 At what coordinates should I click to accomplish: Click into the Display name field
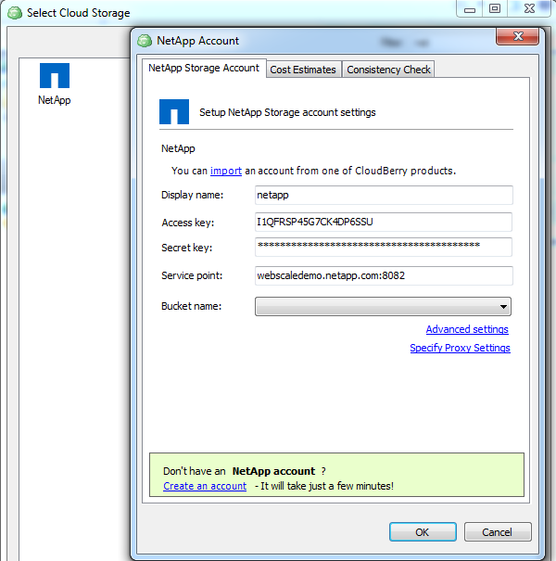[x=384, y=195]
